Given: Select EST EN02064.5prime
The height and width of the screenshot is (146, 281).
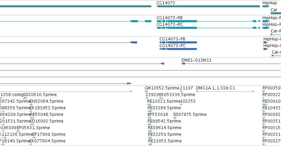Looking at the screenshot, I should point(47,101).
